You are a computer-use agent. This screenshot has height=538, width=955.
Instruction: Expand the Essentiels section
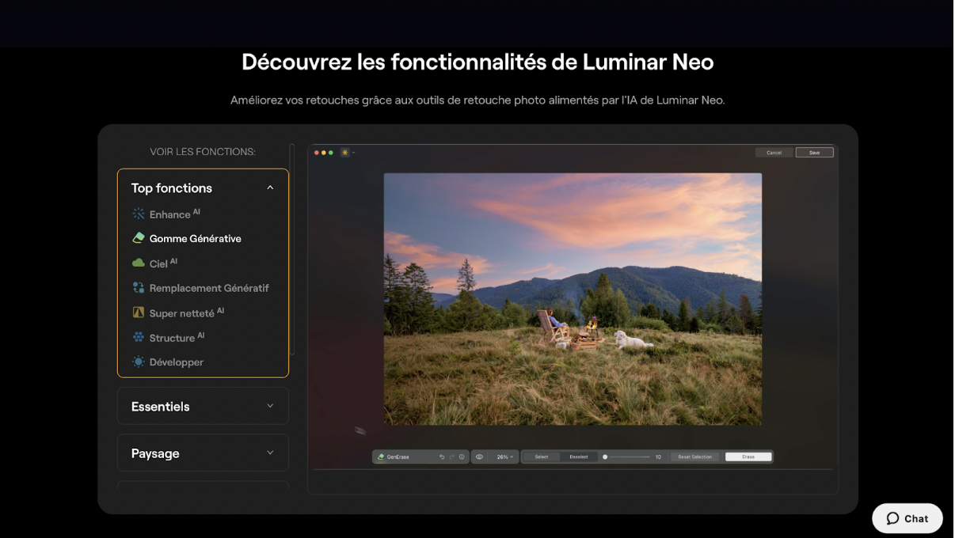[x=270, y=406]
